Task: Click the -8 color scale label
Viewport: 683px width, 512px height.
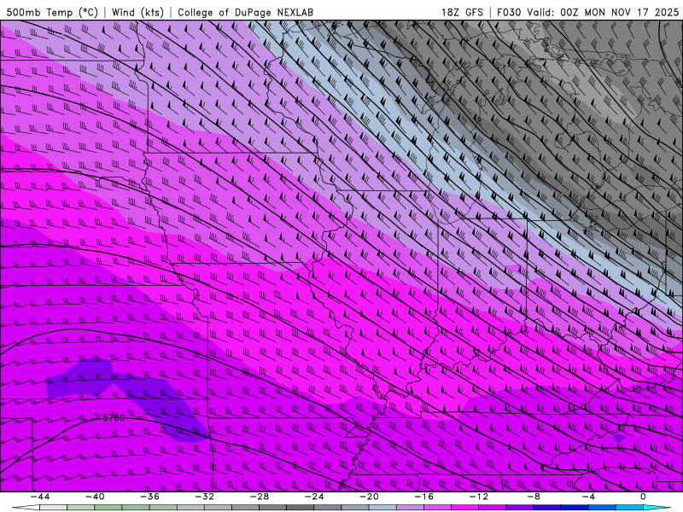Action: tap(534, 497)
